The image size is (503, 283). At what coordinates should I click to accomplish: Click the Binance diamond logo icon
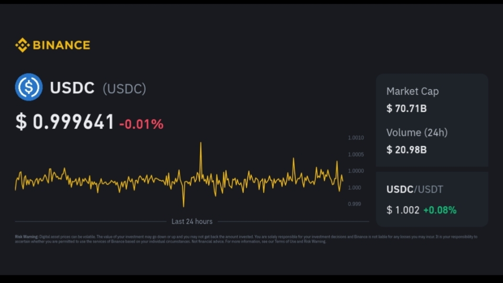pyautogui.click(x=22, y=45)
